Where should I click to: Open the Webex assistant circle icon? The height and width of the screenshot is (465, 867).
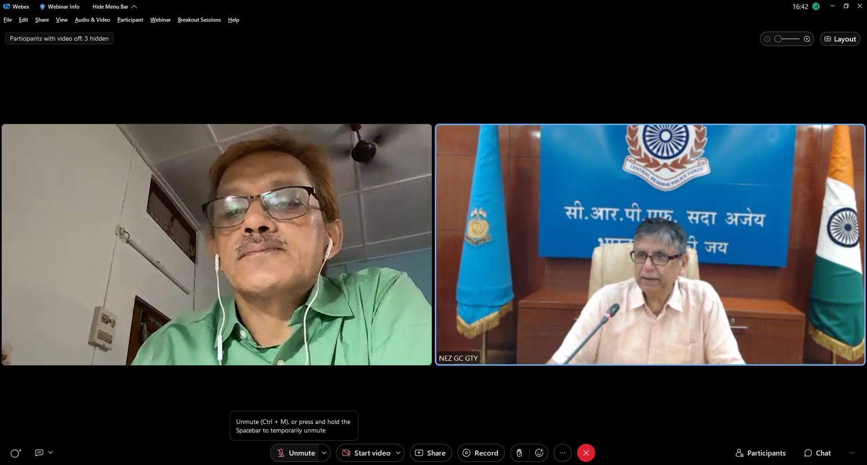tap(15, 453)
